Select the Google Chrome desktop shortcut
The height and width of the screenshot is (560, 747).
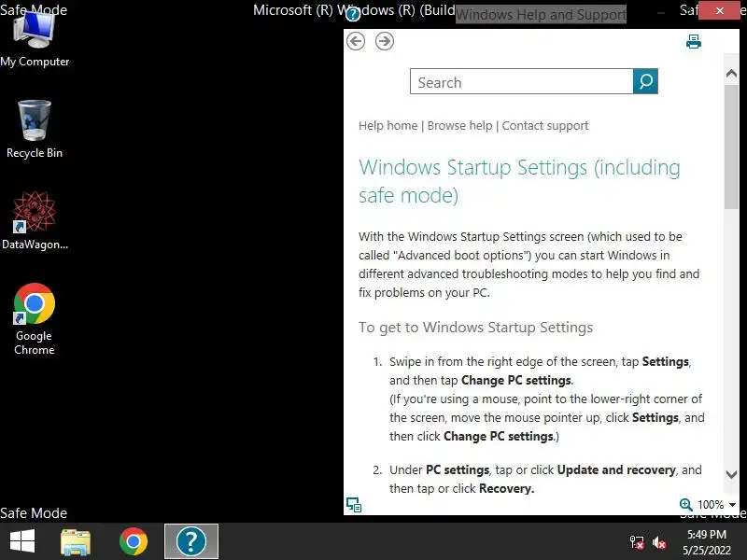(35, 319)
